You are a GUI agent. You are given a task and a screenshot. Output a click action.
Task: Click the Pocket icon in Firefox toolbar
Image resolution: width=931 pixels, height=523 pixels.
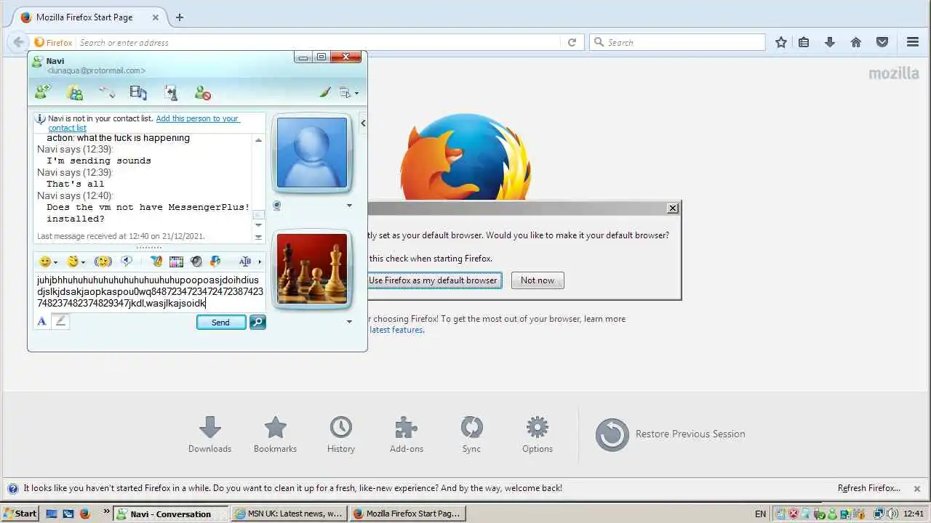click(882, 42)
